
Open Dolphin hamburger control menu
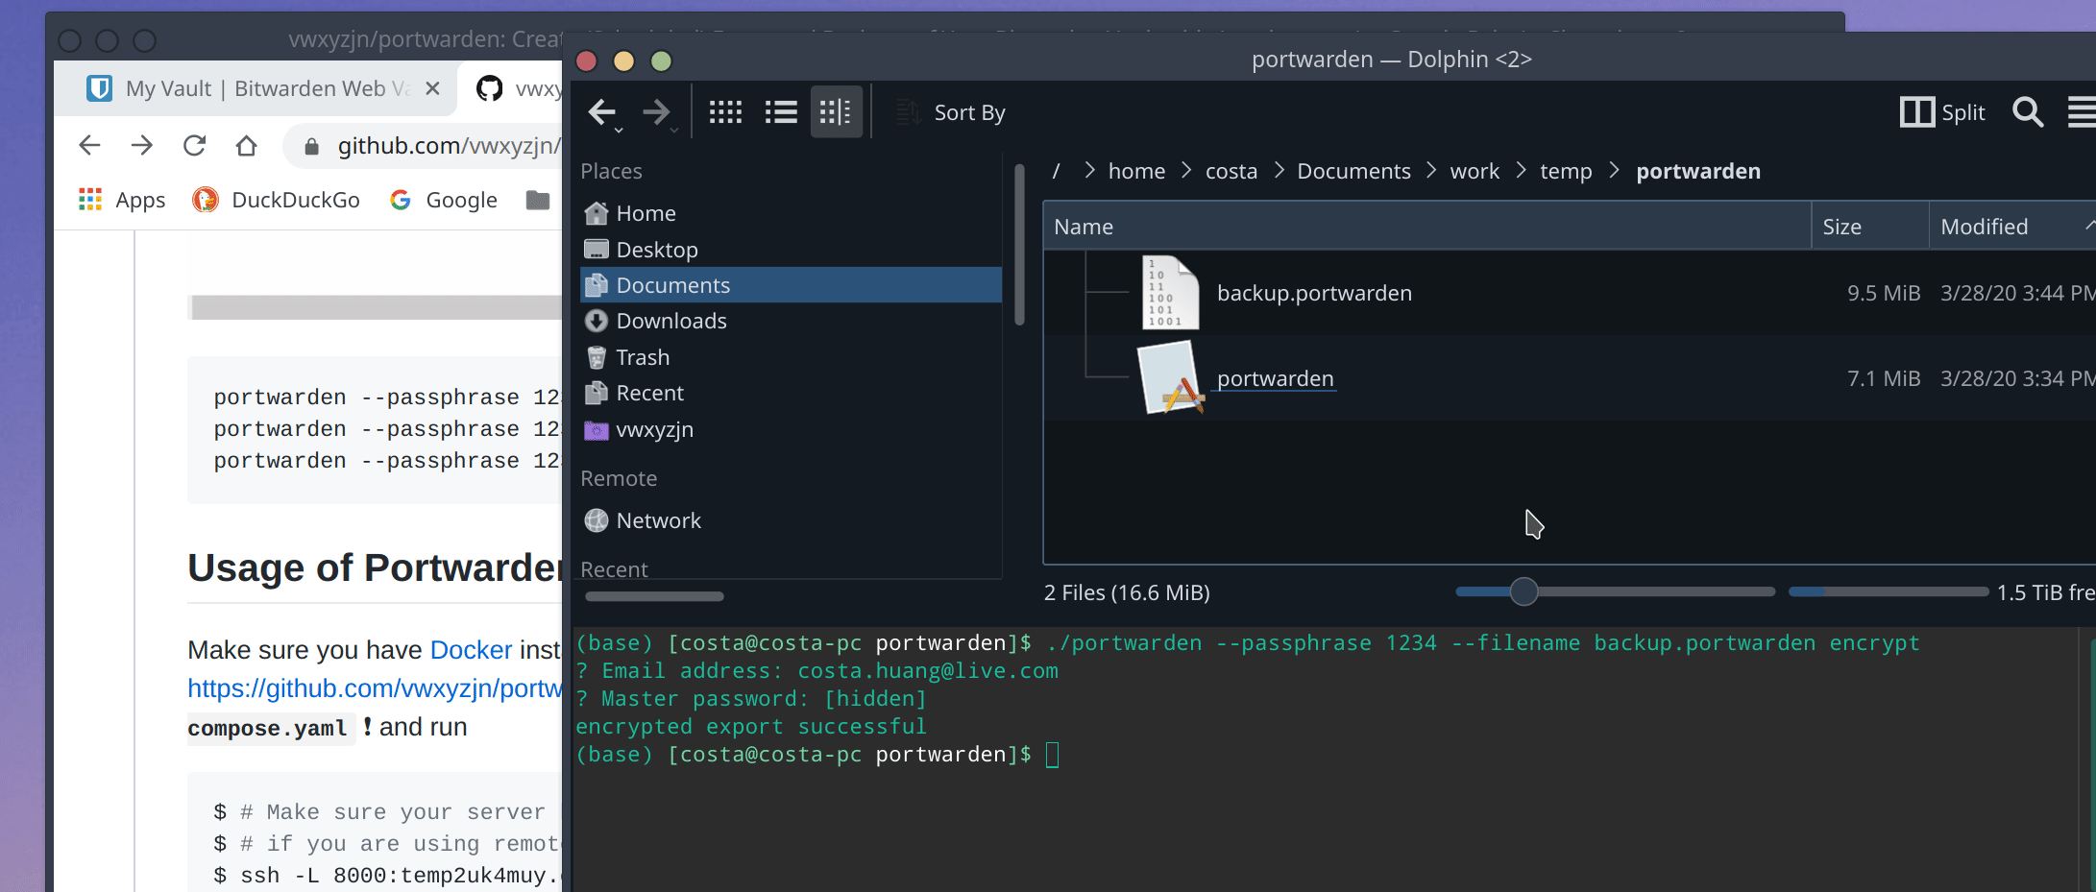point(2083,112)
